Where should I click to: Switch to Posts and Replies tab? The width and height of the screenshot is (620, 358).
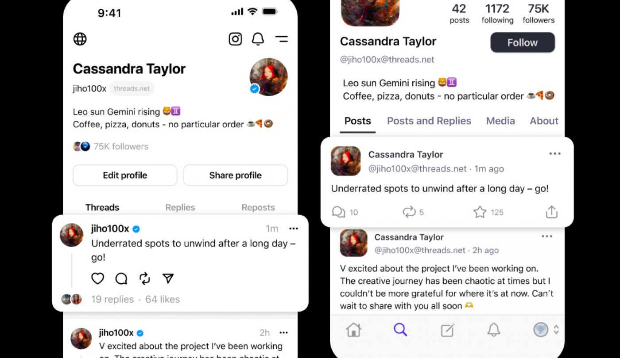click(429, 121)
